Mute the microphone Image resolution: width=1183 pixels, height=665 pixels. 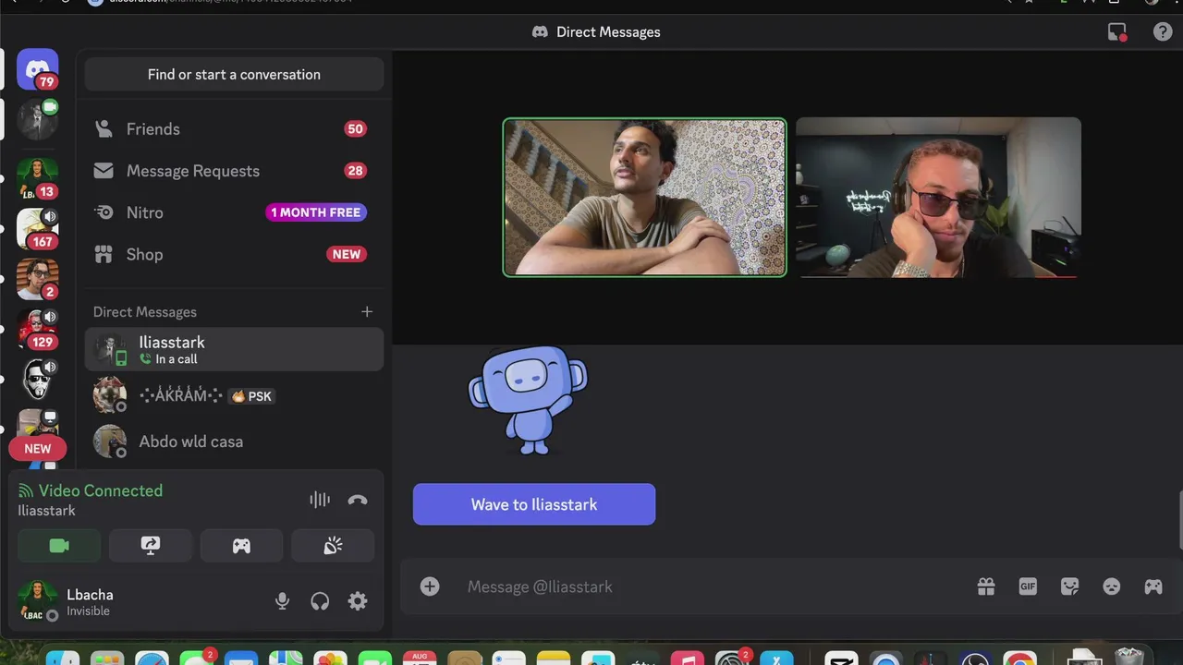click(283, 601)
